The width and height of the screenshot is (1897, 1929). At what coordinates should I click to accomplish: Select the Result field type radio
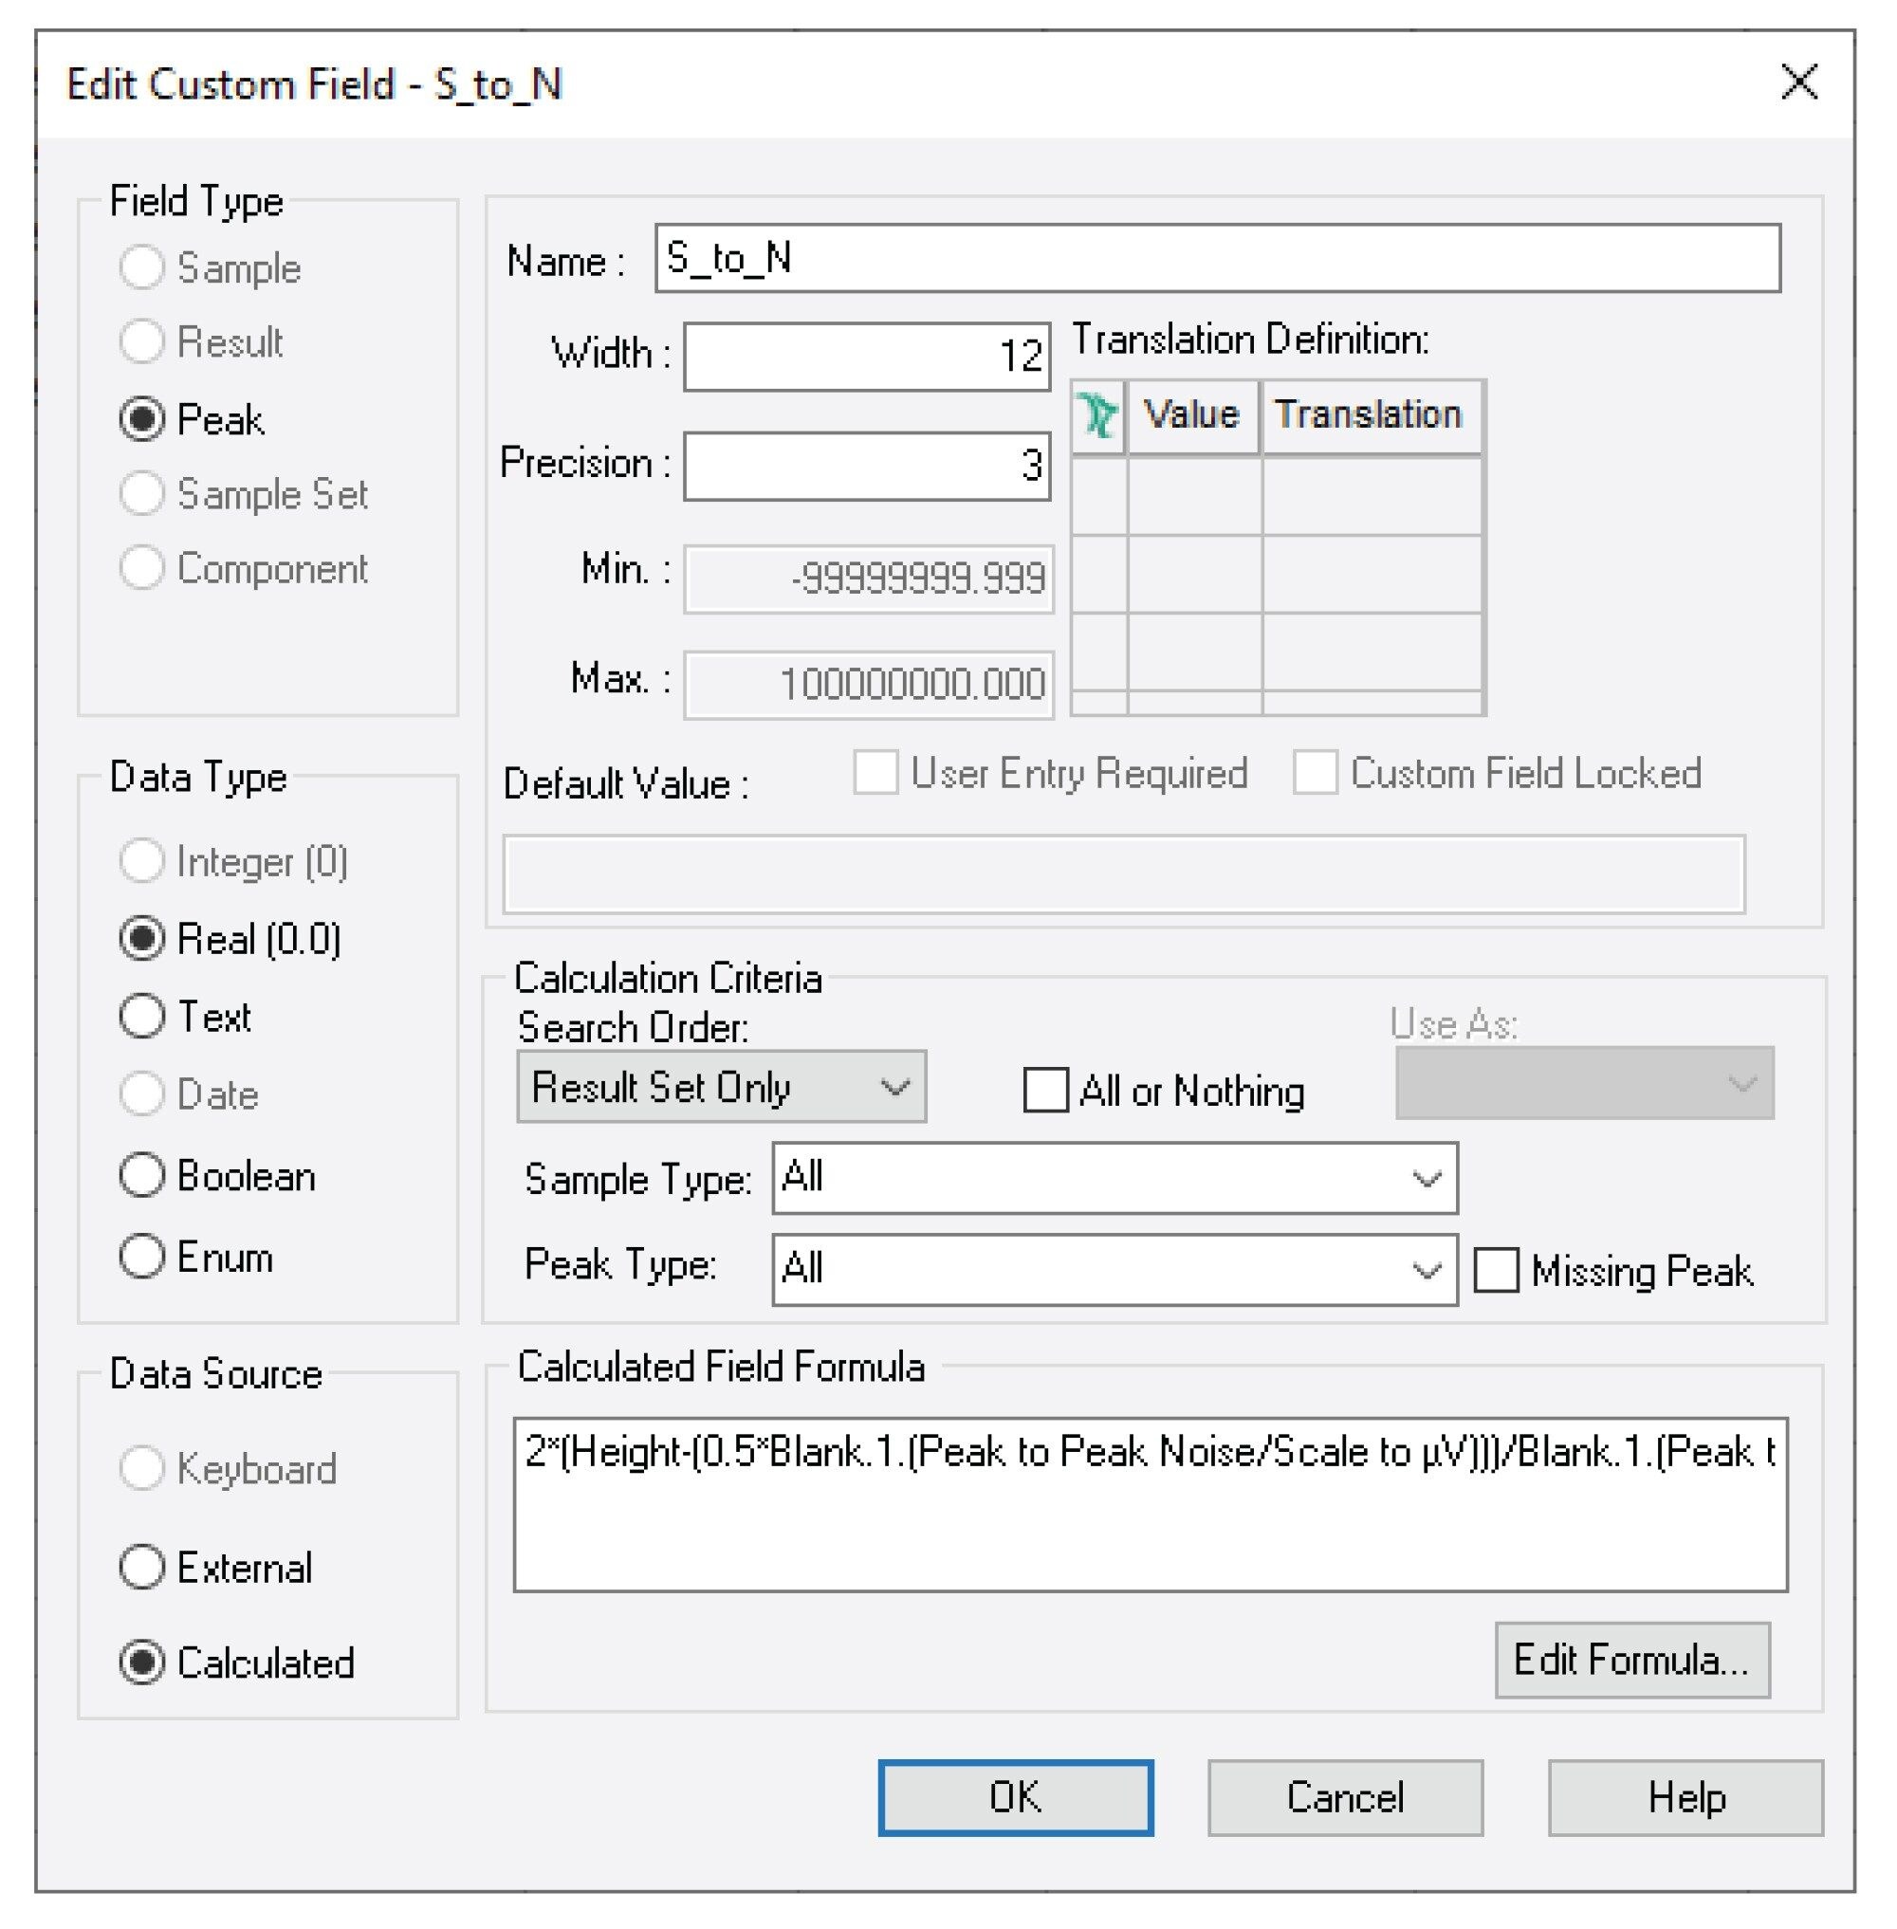click(x=141, y=341)
